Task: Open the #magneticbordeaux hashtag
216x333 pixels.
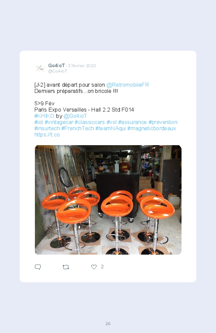Action: 152,129
